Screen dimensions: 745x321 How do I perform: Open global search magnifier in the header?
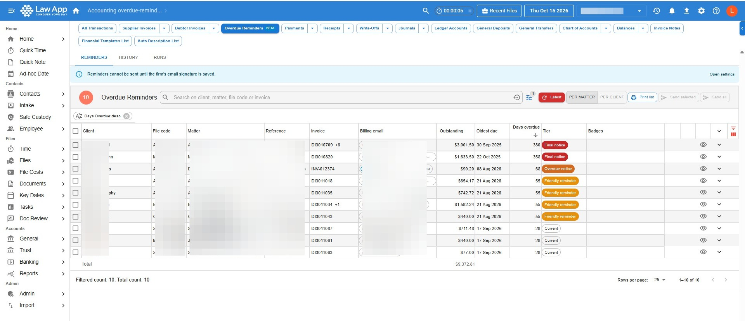tap(426, 11)
